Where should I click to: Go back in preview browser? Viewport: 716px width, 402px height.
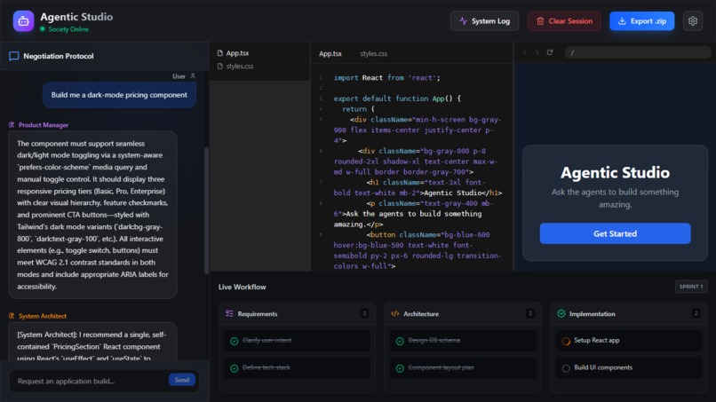[x=525, y=52]
